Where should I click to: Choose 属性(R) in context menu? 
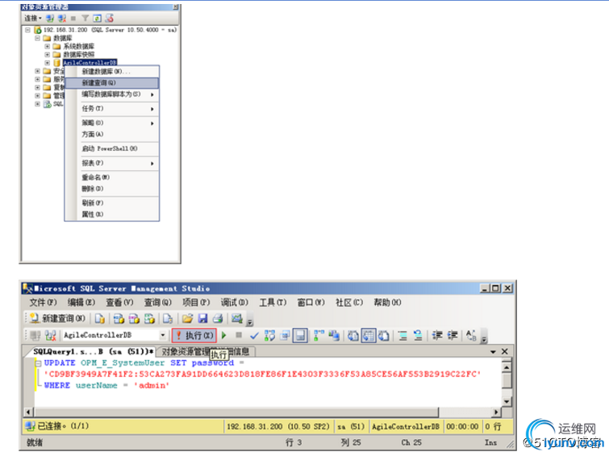pos(112,214)
